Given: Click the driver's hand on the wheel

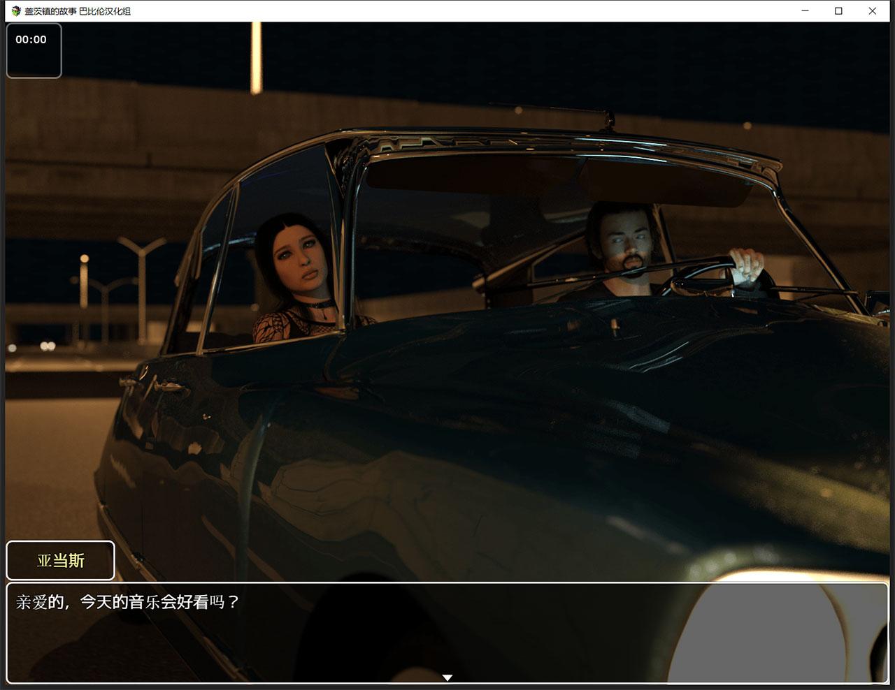Looking at the screenshot, I should [x=745, y=267].
